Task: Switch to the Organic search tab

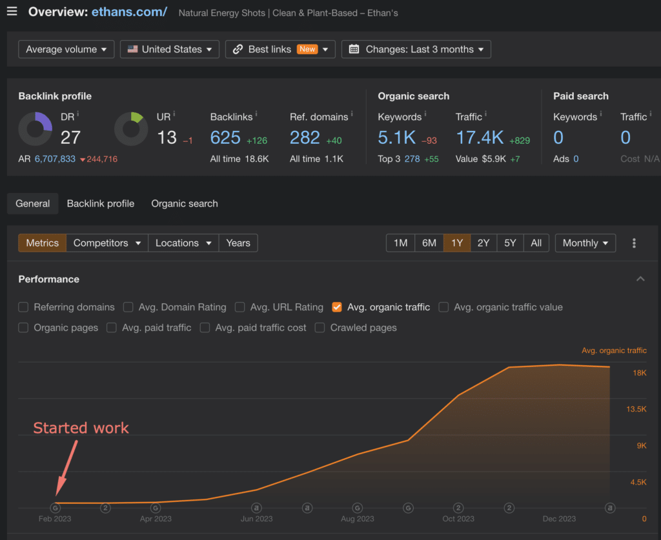Action: [185, 203]
